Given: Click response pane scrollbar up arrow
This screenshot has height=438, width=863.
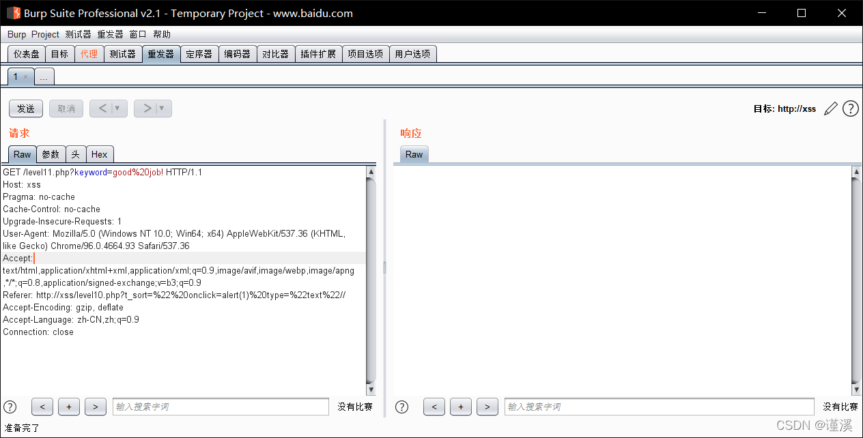Looking at the screenshot, I should point(857,172).
